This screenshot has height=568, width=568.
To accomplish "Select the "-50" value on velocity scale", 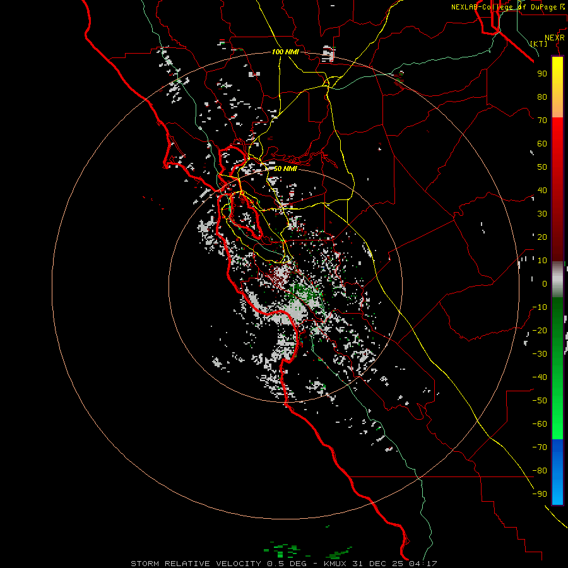I will [x=540, y=401].
